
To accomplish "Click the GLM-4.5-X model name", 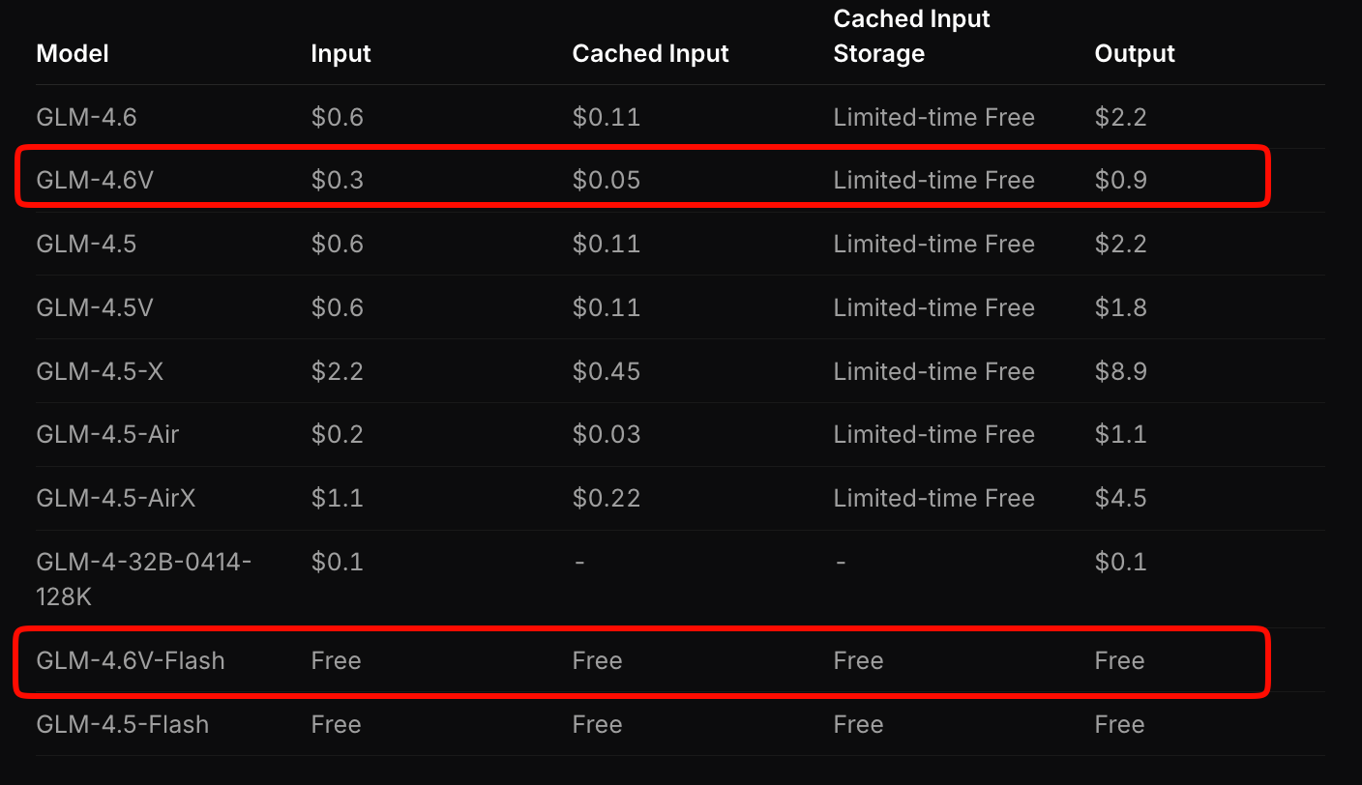I will point(100,371).
